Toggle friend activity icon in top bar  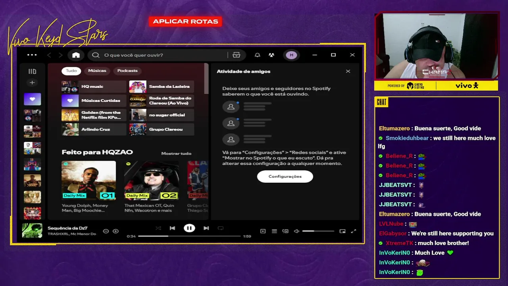tap(271, 55)
